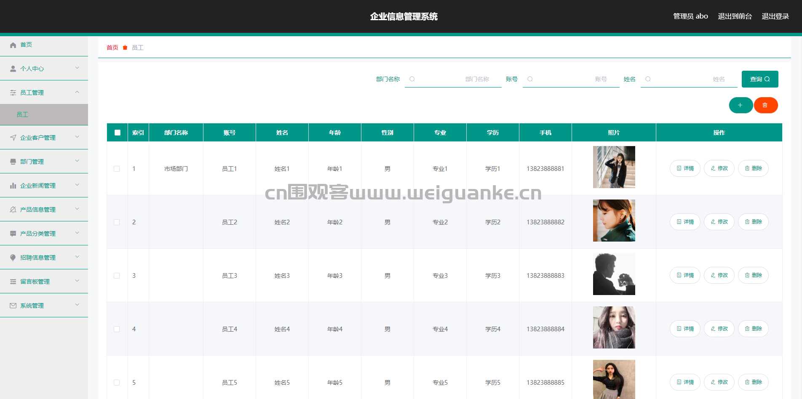The width and height of the screenshot is (802, 399).
Task: Click 详情 for row 员工1
Action: tap(685, 168)
